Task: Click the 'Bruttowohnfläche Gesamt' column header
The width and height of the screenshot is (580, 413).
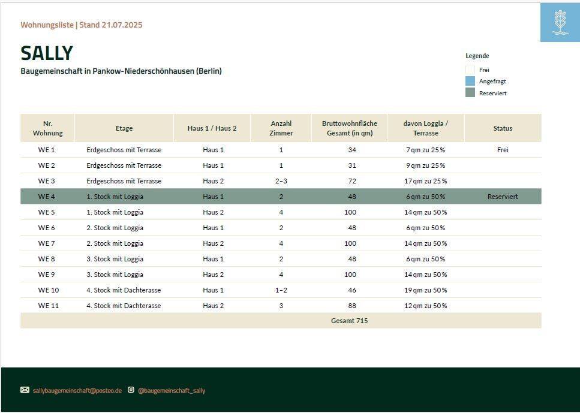Action: point(350,128)
